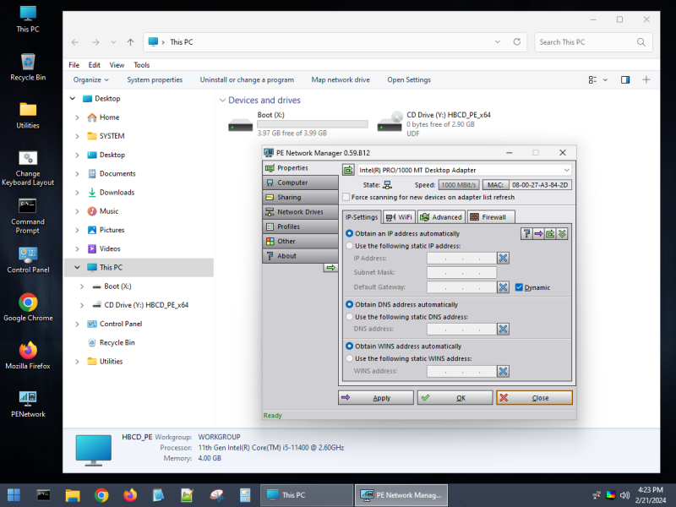This screenshot has height=507, width=676.
Task: Click the volume speaker icon in the system tray
Action: (624, 495)
